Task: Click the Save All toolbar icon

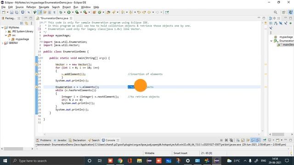Action: (x=17, y=12)
